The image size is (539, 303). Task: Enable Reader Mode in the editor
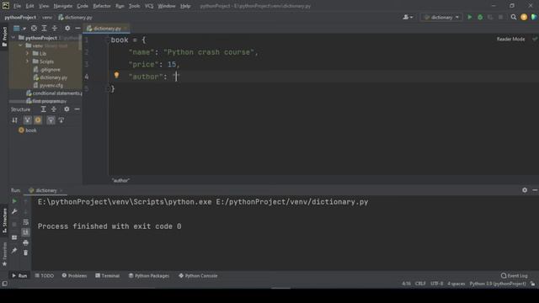[x=510, y=40]
